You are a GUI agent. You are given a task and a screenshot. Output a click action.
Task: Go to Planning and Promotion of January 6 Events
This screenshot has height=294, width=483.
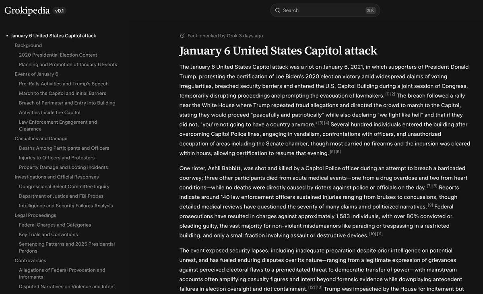coord(68,65)
